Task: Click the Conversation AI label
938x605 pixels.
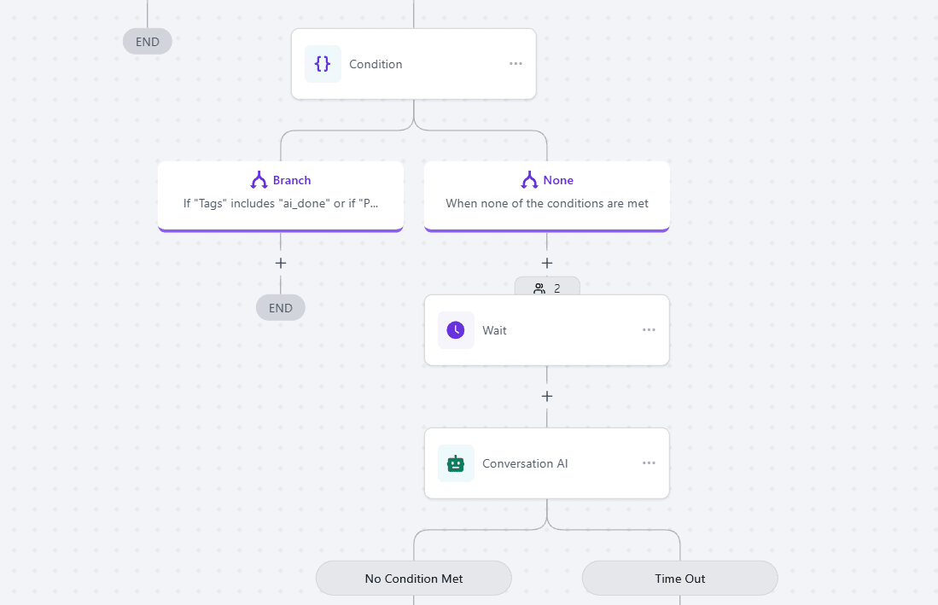Action: [x=525, y=463]
